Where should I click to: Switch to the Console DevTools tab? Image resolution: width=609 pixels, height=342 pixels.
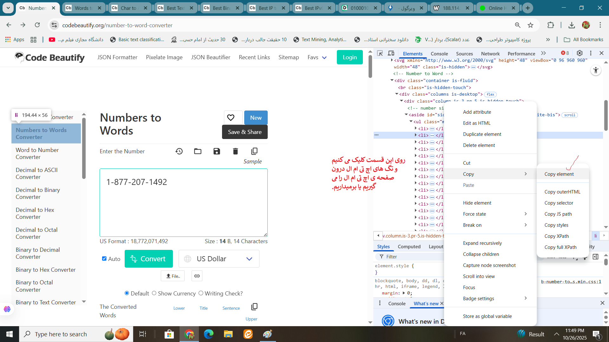tap(439, 54)
